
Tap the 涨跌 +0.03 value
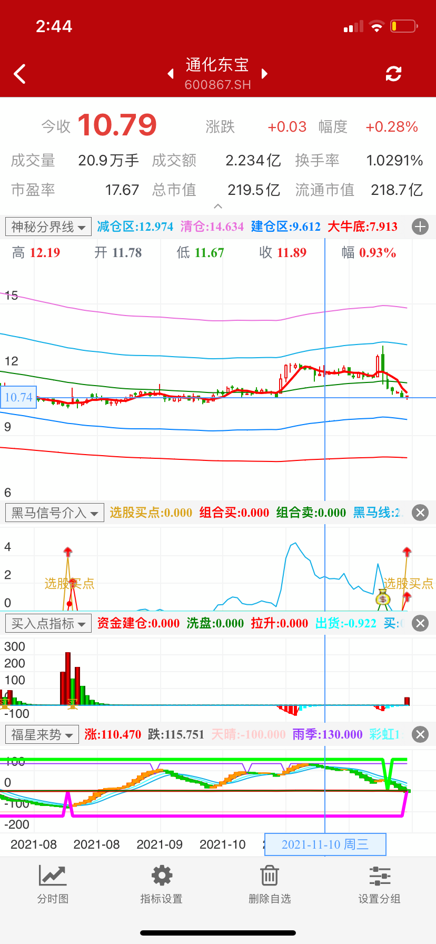[287, 126]
